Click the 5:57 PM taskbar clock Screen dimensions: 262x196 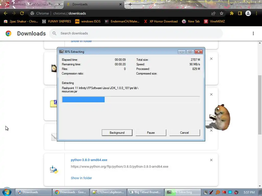(x=249, y=192)
